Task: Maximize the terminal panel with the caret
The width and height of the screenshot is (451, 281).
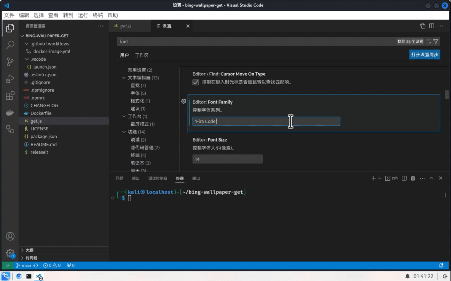Action: [431, 178]
